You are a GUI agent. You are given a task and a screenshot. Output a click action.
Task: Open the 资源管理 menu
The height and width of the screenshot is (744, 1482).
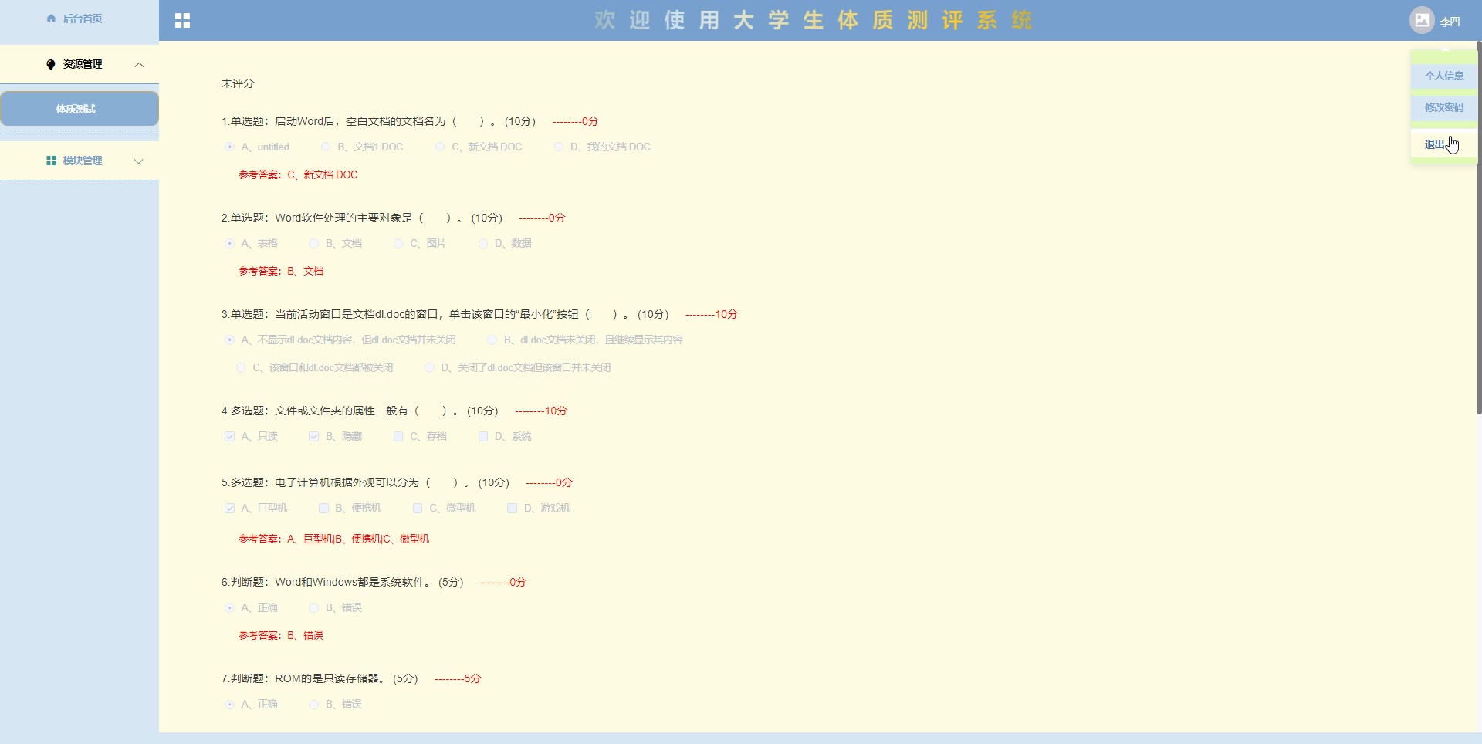80,64
